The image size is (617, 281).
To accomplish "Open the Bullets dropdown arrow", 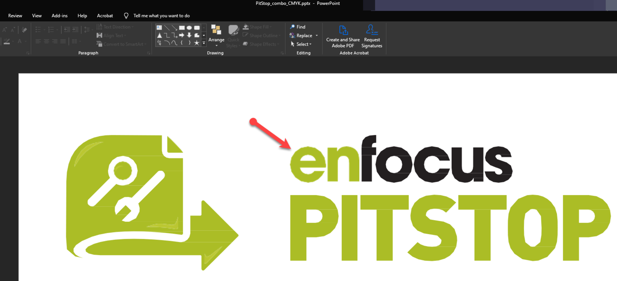I will [44, 30].
